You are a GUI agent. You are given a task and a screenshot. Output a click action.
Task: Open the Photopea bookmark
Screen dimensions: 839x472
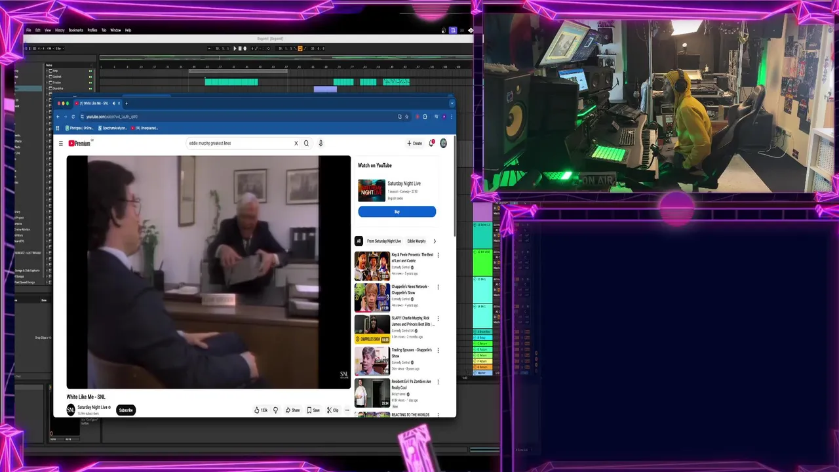[x=80, y=128]
